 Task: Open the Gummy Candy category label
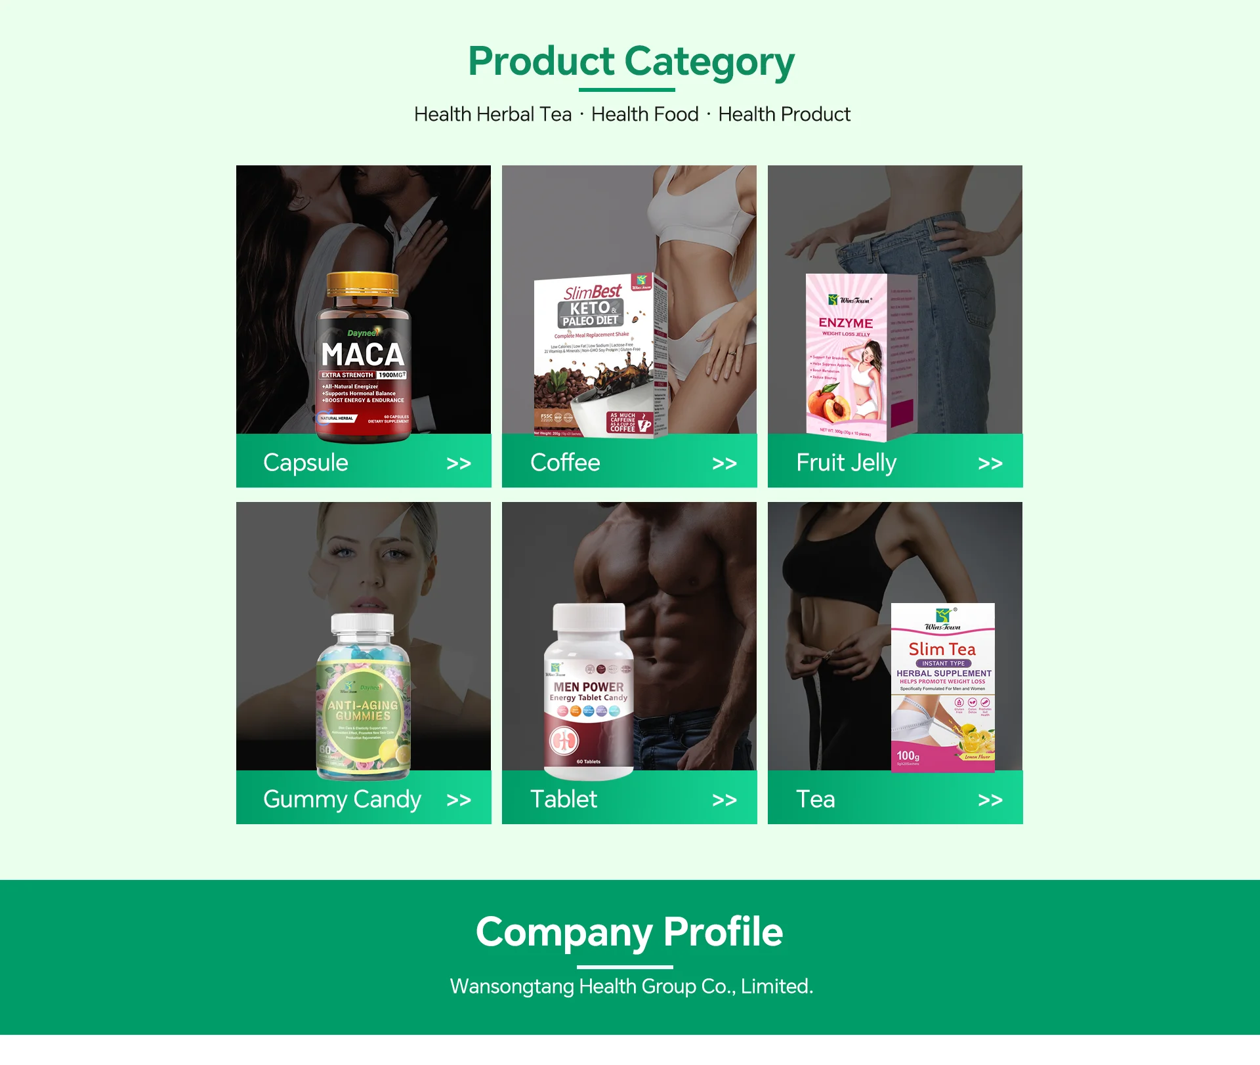pos(342,799)
